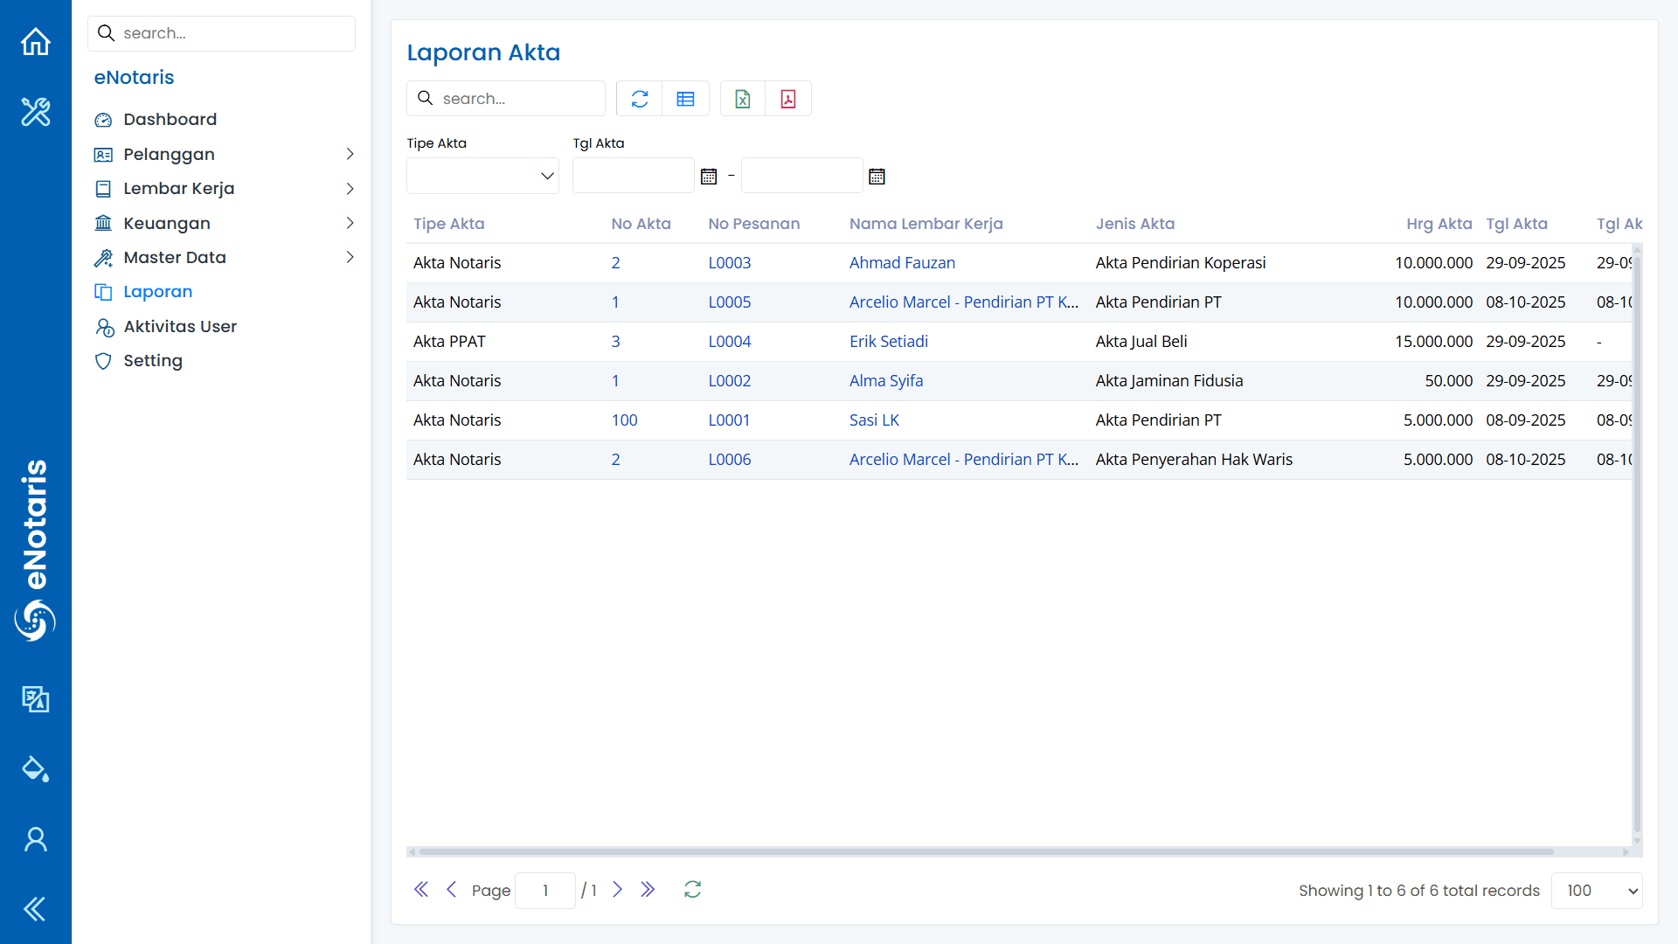
Task: Open the page size dropdown showing 100
Action: (x=1597, y=891)
